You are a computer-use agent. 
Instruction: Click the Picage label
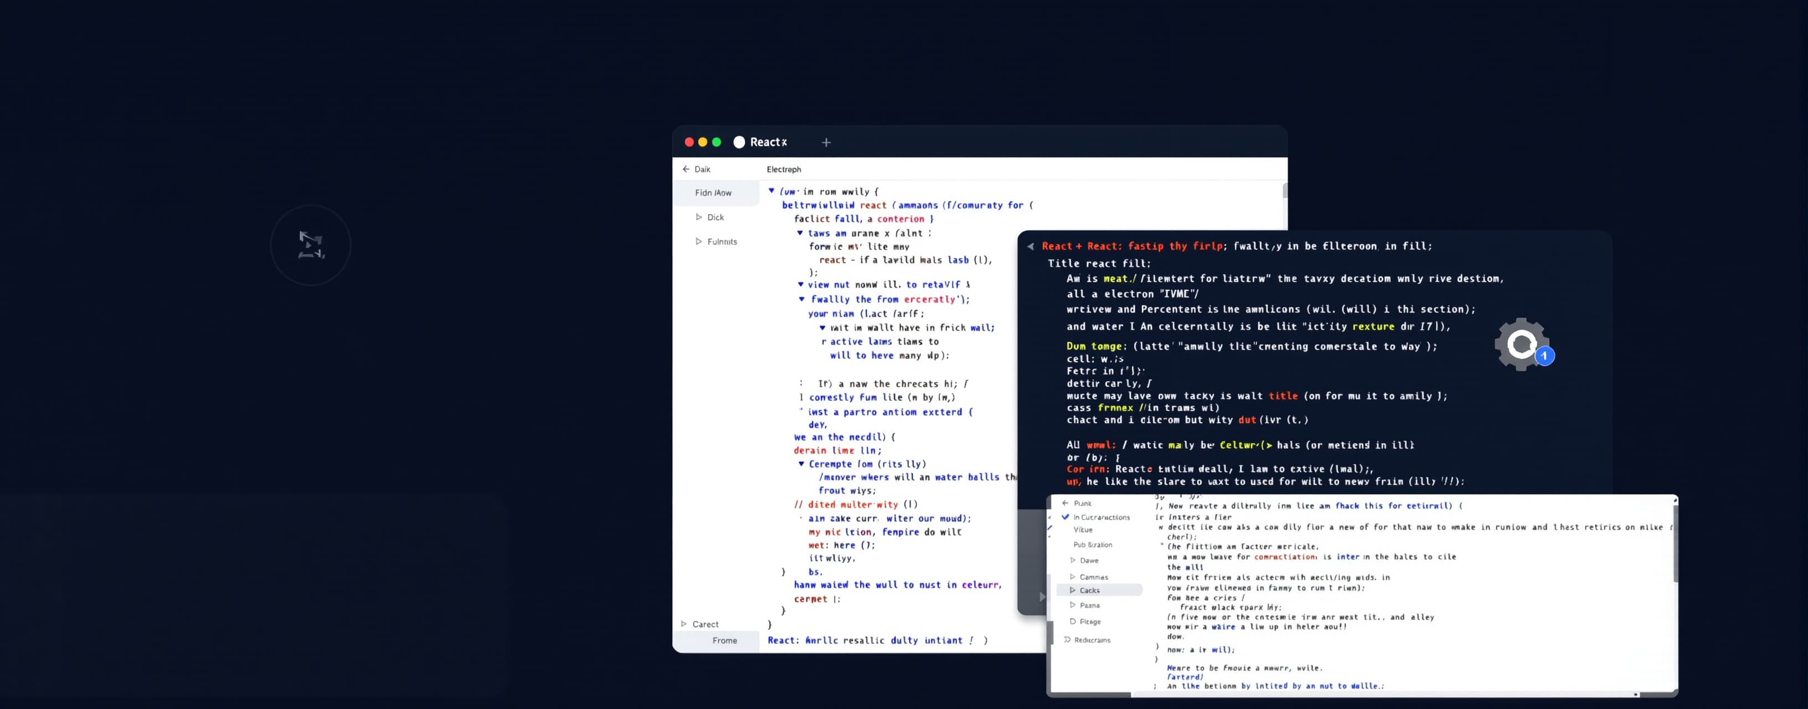[x=1090, y=622]
